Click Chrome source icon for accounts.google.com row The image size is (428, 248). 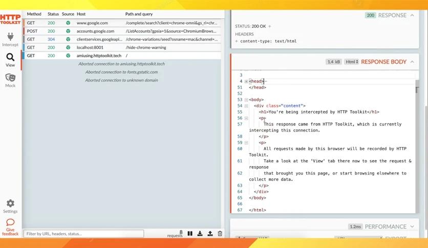68,31
